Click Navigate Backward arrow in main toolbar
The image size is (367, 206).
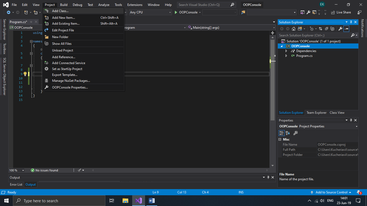pyautogui.click(x=9, y=12)
